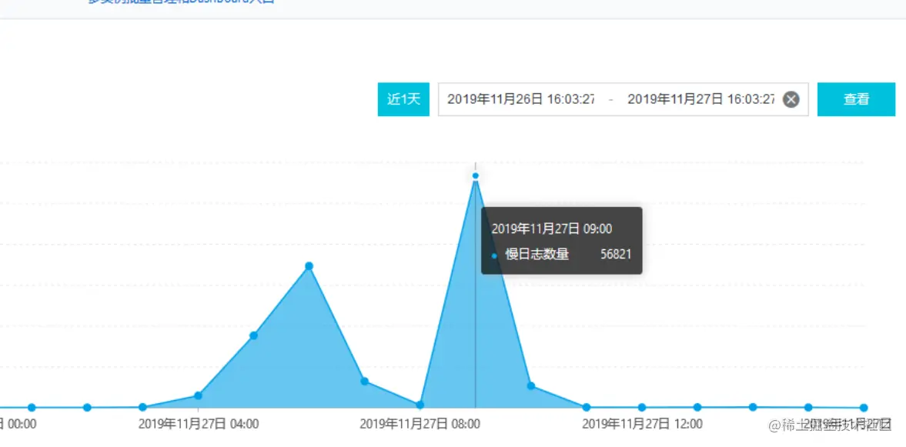
Task: Open the 参数批量管理和Dashboard入口 link
Action: pyautogui.click(x=177, y=2)
